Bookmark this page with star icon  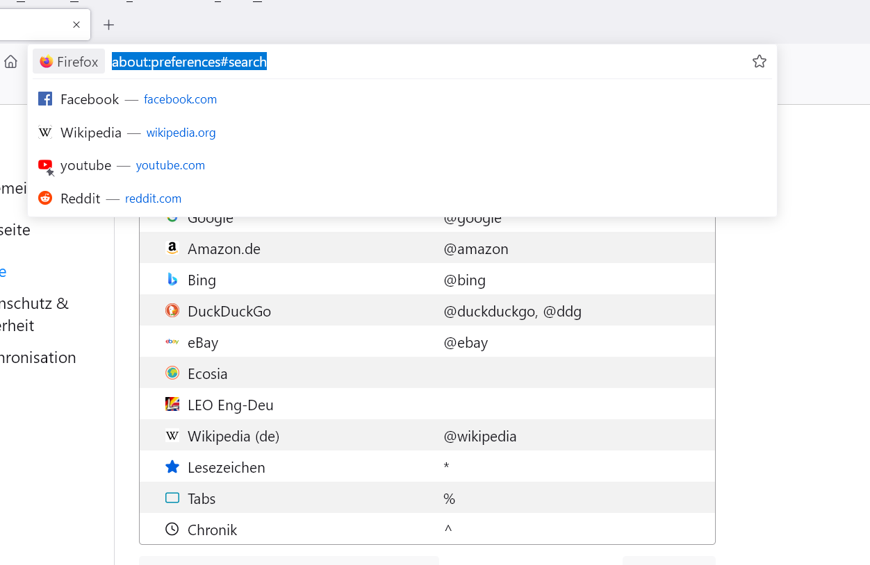[759, 62]
